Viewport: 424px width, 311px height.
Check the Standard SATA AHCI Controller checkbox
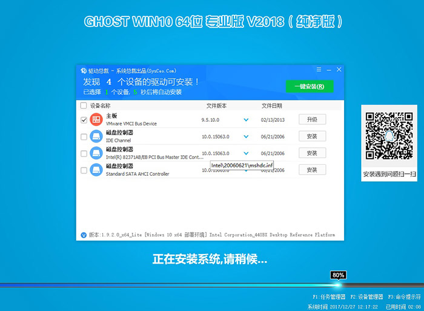tap(84, 170)
